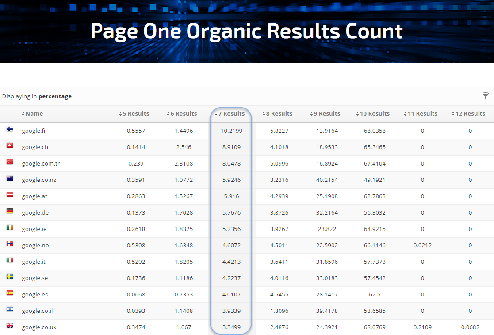Click the 32.2164 value for google.de
Viewport: 494px width, 335px height.
coord(327,213)
